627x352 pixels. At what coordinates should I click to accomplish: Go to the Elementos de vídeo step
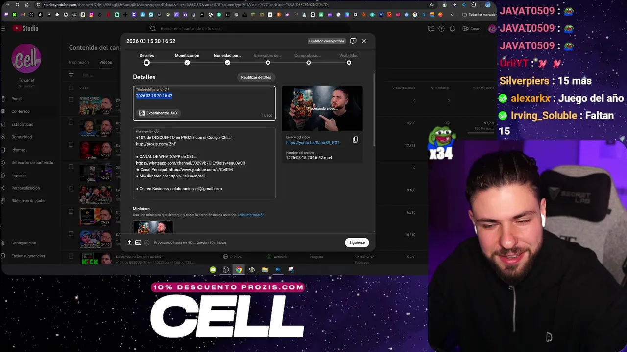click(268, 59)
